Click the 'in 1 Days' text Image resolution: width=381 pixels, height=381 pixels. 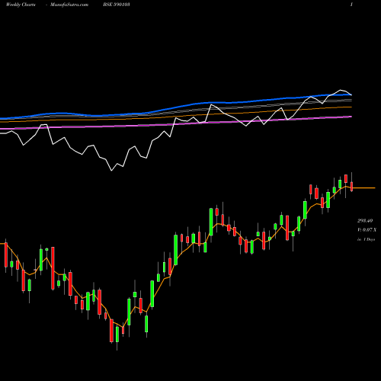pos(366,239)
